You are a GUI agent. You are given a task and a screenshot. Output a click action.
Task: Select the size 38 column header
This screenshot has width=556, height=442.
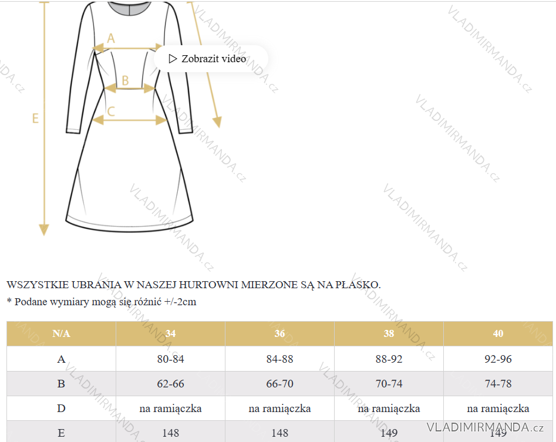[389, 333]
